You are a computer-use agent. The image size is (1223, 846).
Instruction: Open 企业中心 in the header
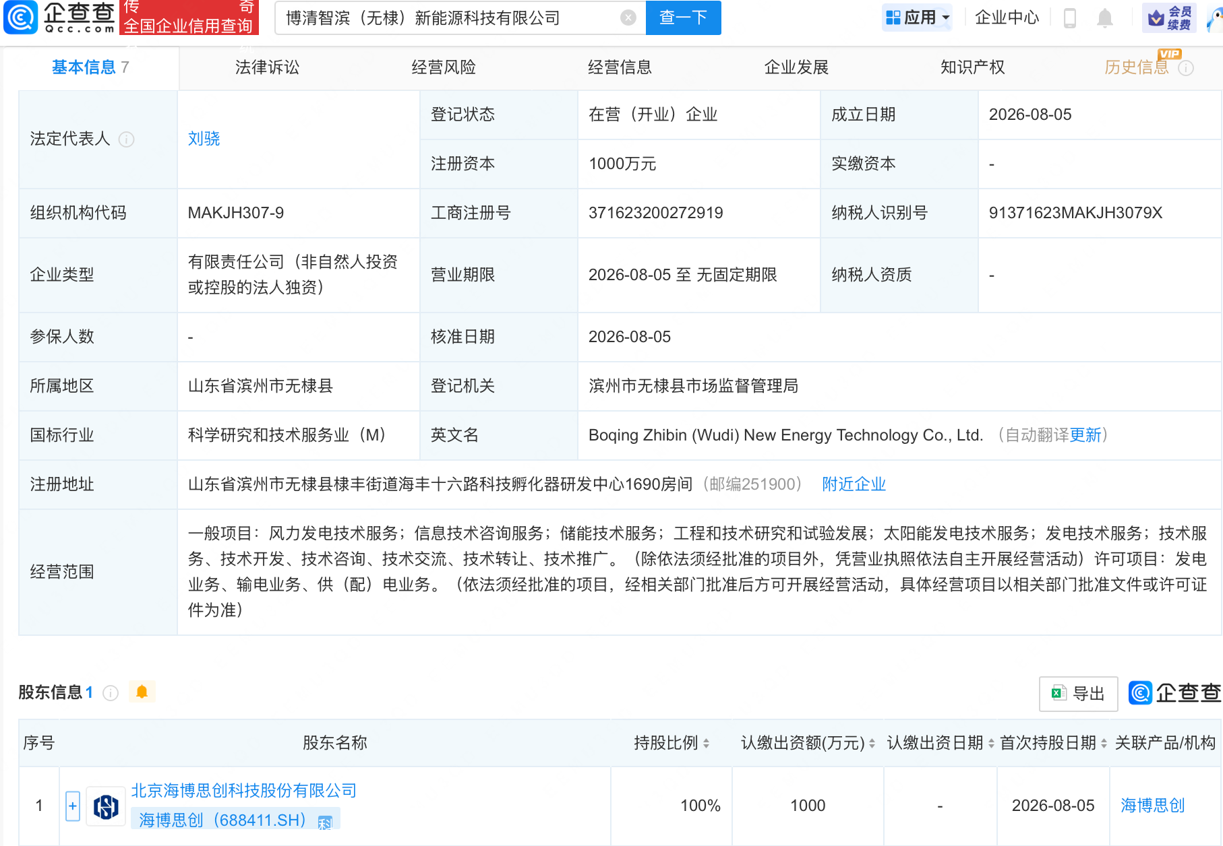point(1007,18)
